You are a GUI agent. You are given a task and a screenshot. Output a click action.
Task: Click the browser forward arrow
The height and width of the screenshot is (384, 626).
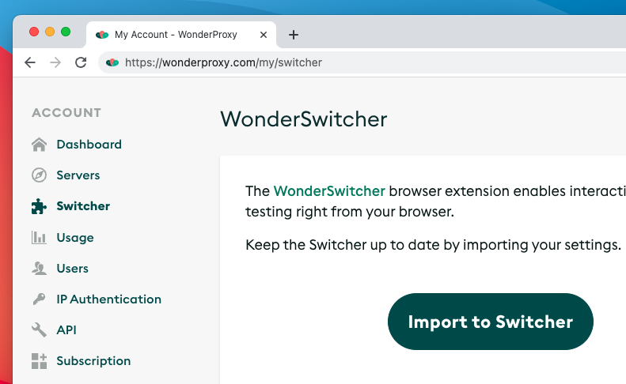point(55,62)
